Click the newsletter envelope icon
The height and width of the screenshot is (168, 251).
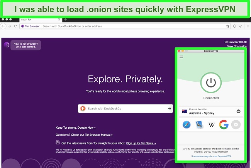click(58, 142)
